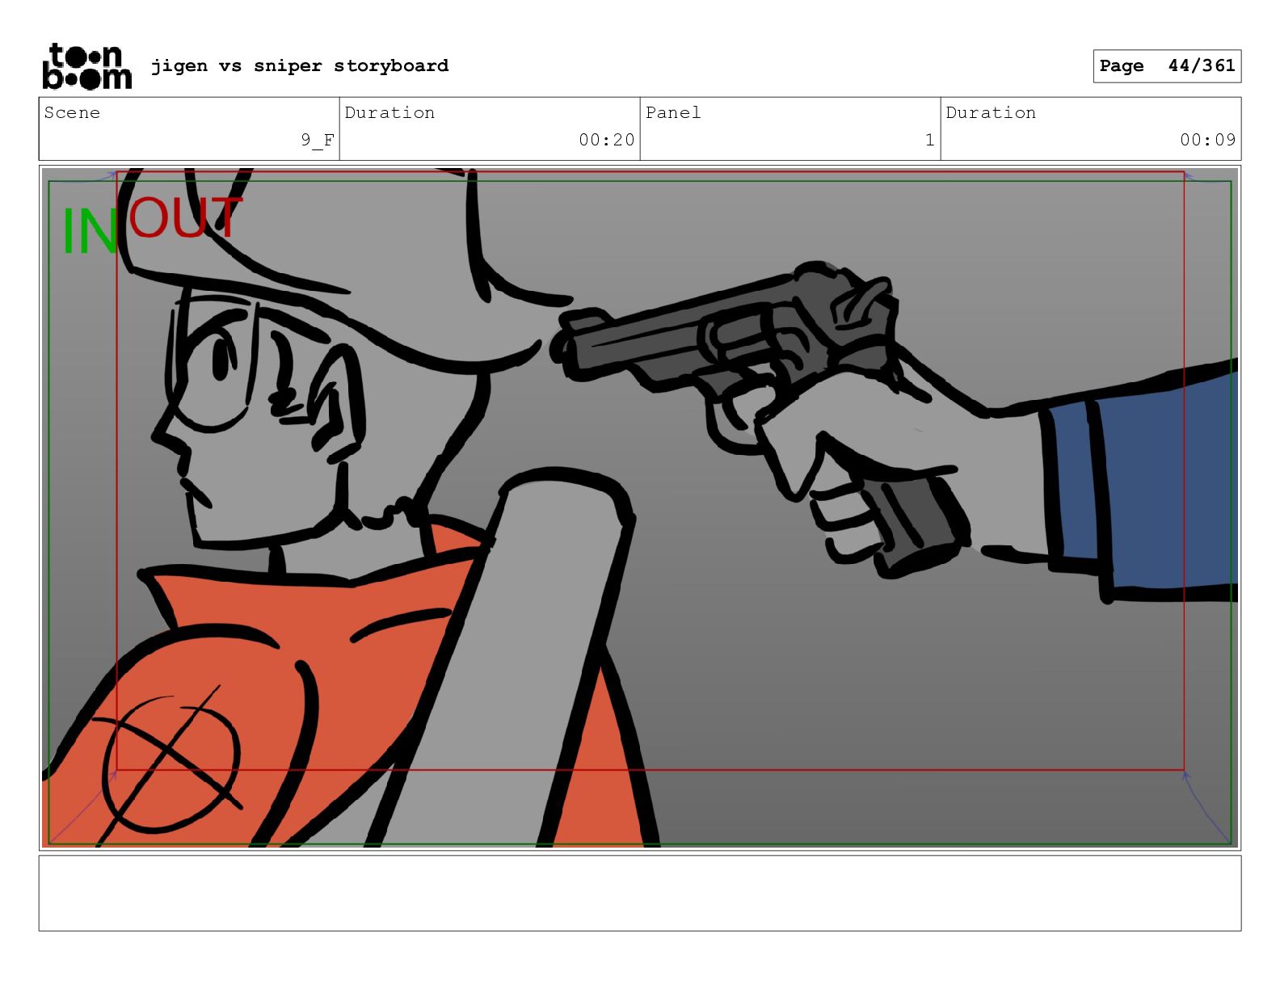Select the scene duration value "00:20"
Viewport: 1280px width, 989px height.
point(607,140)
